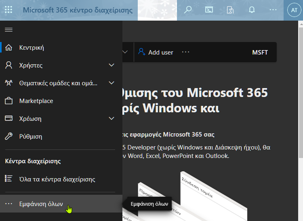Click the document touch icon in the header
Image resolution: width=303 pixels, height=221 pixels.
(230, 10)
